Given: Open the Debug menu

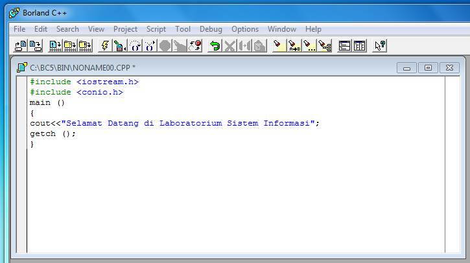Looking at the screenshot, I should pyautogui.click(x=211, y=29).
